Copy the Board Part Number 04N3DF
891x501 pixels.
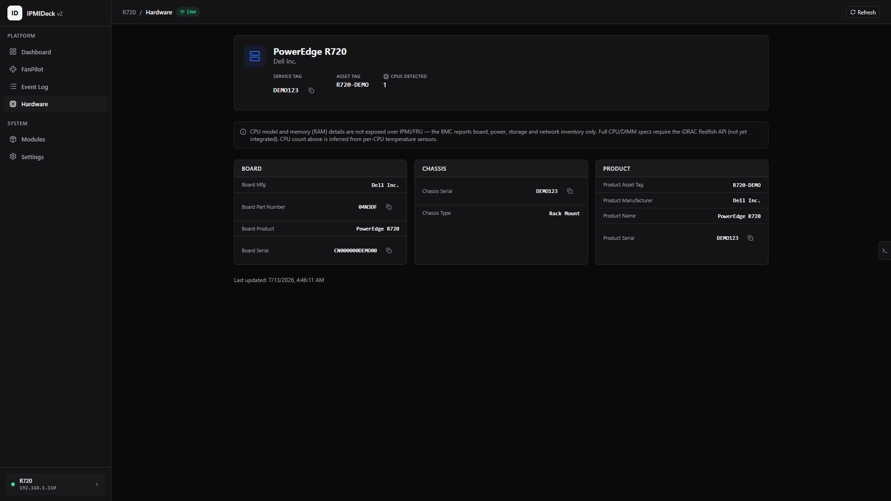click(x=389, y=207)
